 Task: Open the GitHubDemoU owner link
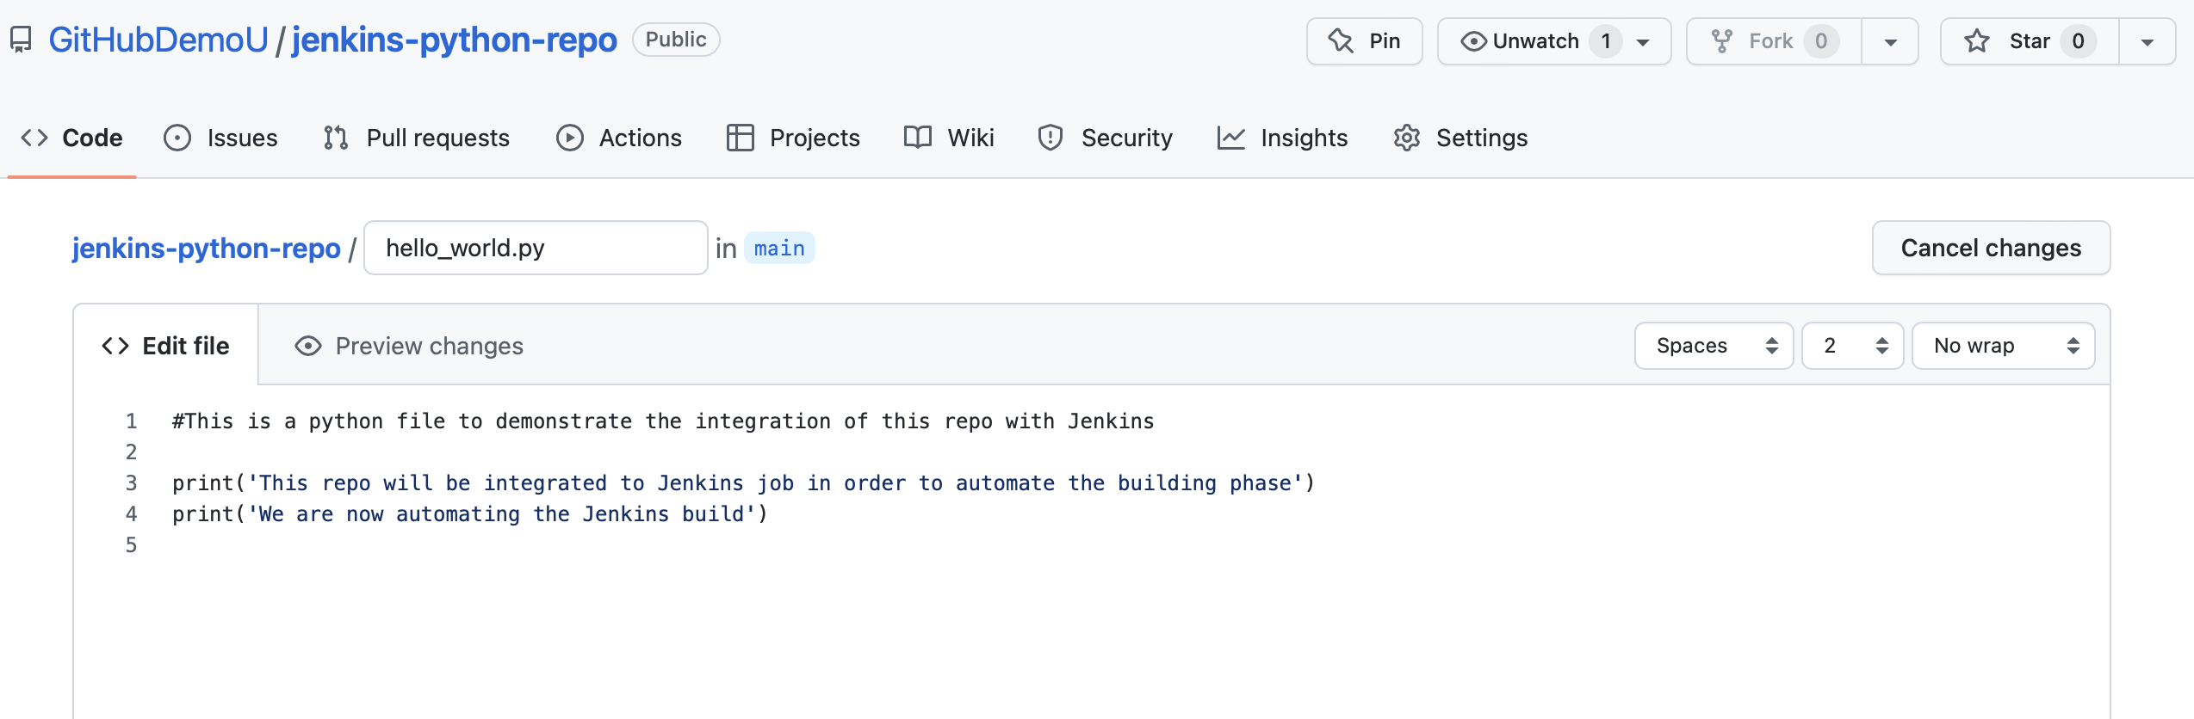[x=158, y=40]
